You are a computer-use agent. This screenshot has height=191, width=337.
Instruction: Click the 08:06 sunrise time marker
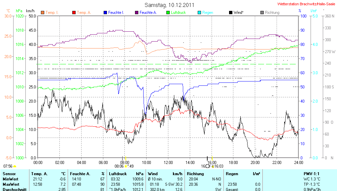[119, 166]
